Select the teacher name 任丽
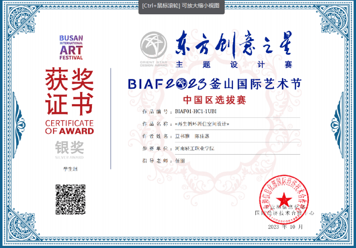This screenshot has width=356, height=248. tap(180, 161)
